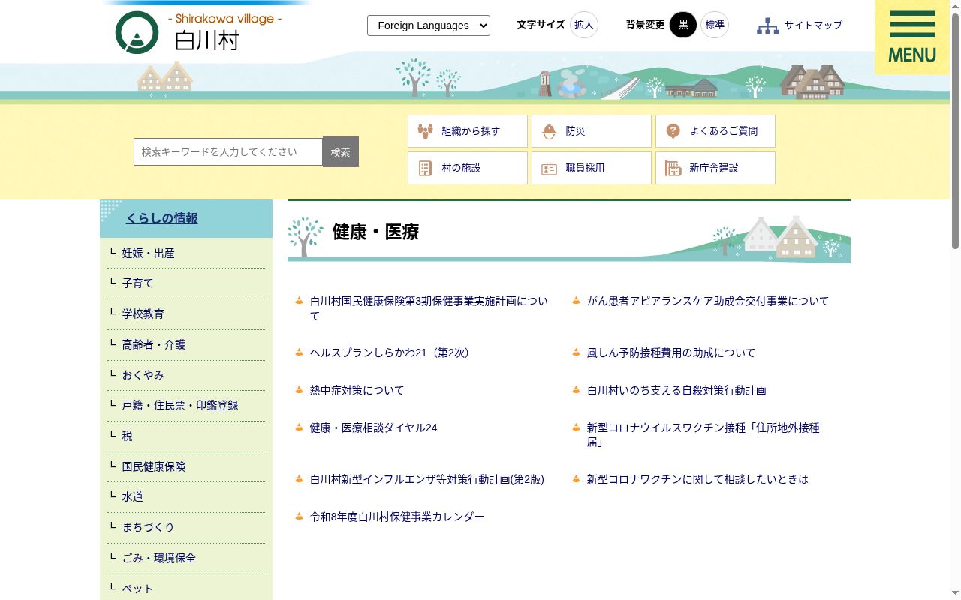961x600 pixels.
Task: Open the くらしの情報 sidebar heading
Action: pyautogui.click(x=161, y=218)
